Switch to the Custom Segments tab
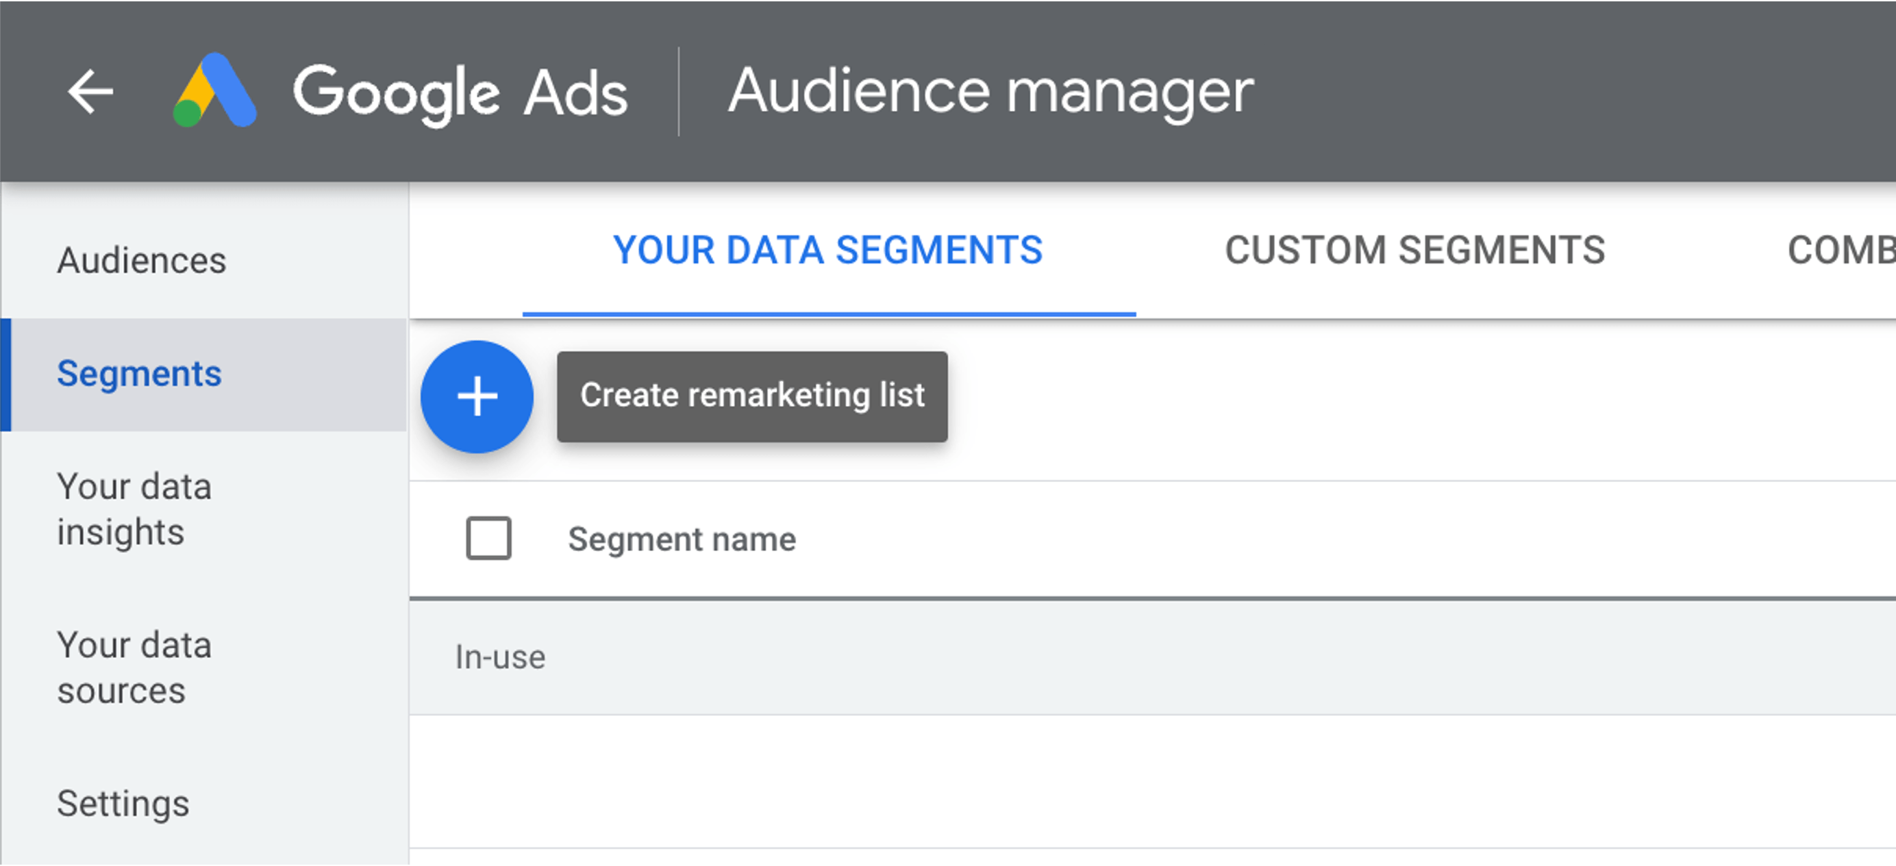This screenshot has height=866, width=1896. [1414, 250]
